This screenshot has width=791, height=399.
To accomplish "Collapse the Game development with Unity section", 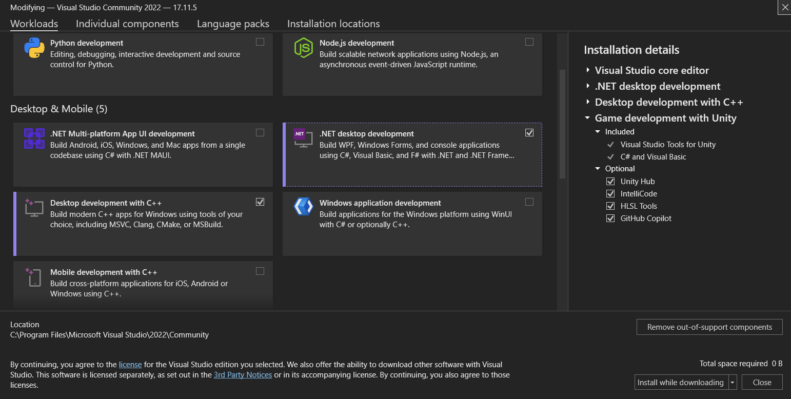I will (588, 118).
